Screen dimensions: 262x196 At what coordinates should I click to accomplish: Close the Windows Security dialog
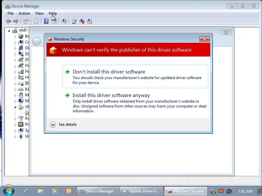click(204, 39)
